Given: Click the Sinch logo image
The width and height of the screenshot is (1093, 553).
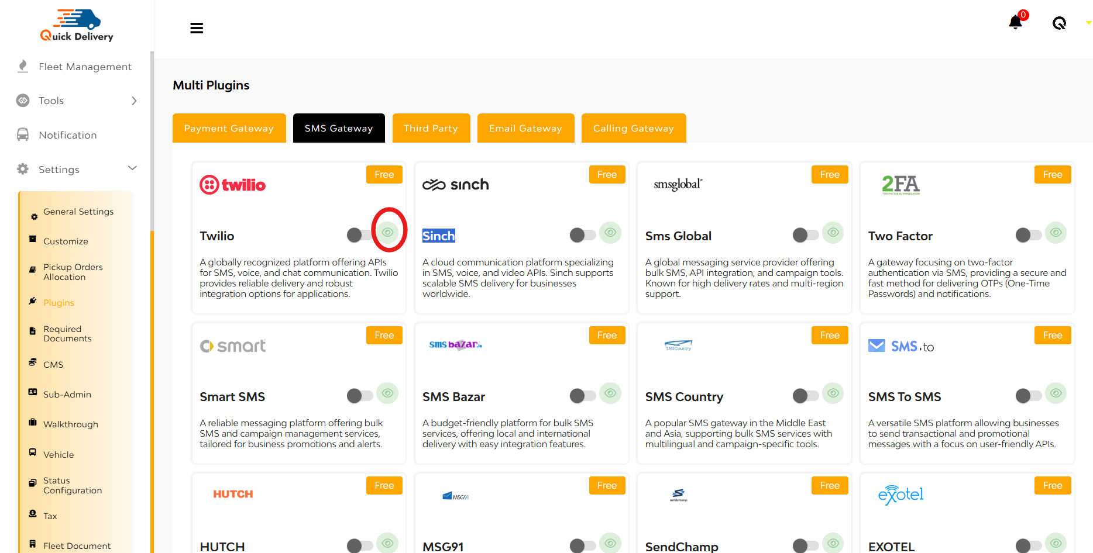Looking at the screenshot, I should 456,185.
